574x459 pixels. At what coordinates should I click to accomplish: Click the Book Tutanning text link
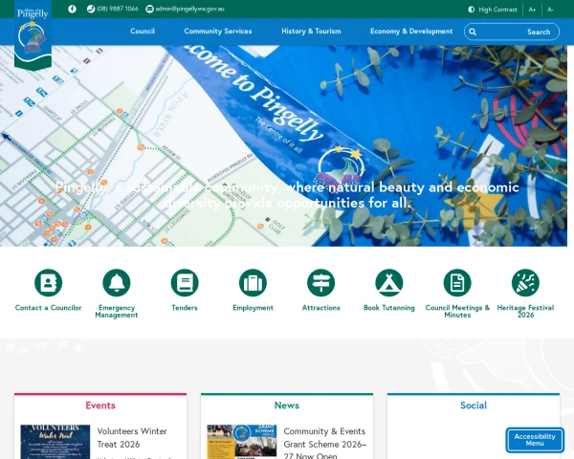(389, 308)
